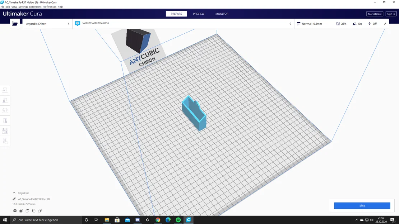Switch to top view cube icon
This screenshot has height=224, width=399.
click(x=27, y=210)
